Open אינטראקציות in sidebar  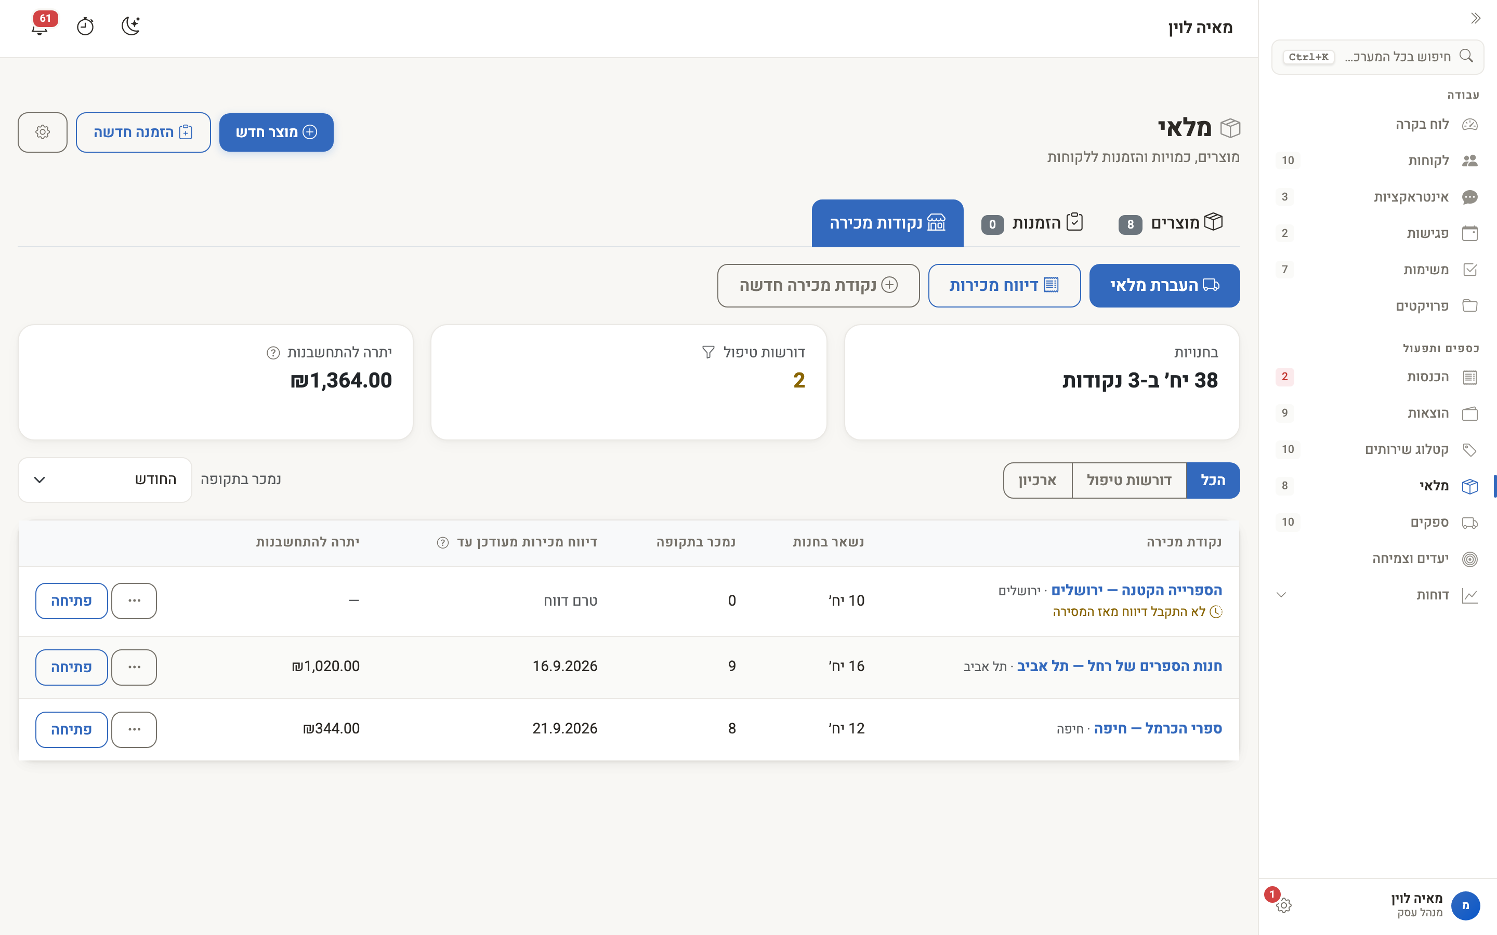coord(1377,197)
